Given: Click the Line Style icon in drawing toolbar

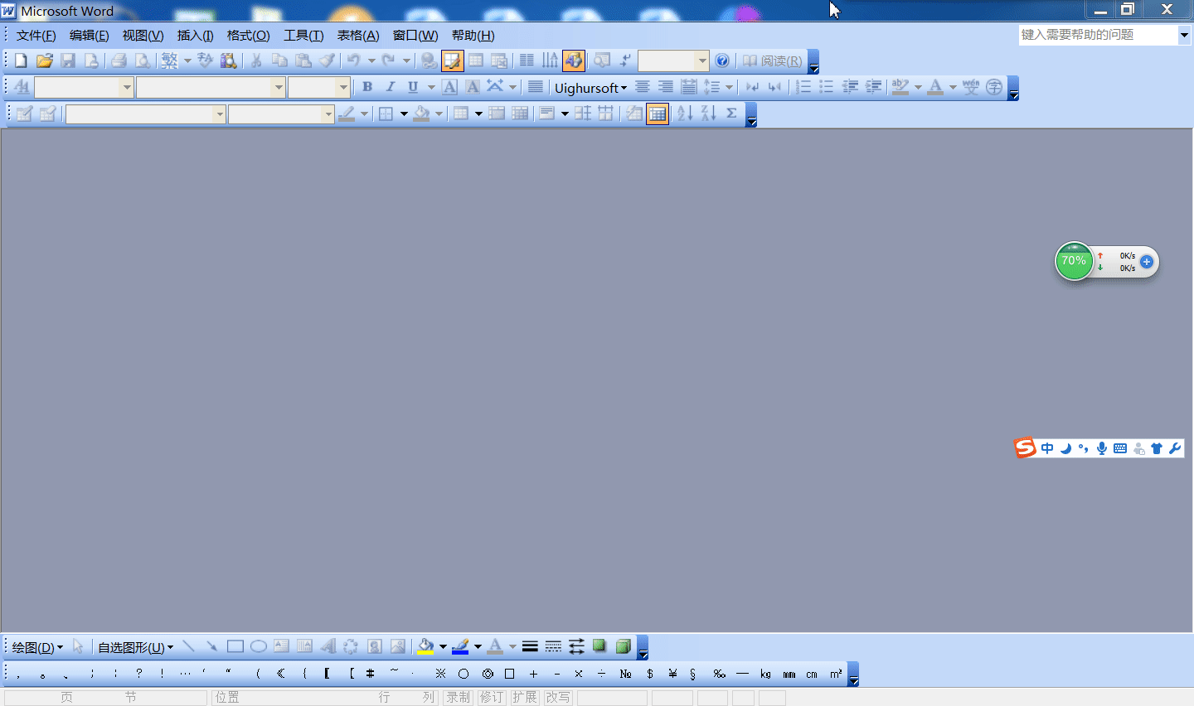Looking at the screenshot, I should [530, 646].
